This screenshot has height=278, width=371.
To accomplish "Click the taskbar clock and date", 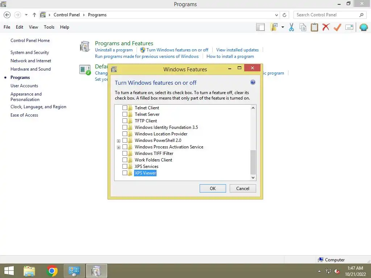I will click(355, 271).
